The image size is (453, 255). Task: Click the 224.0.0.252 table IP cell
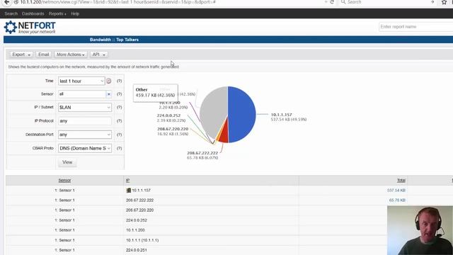(x=137, y=220)
